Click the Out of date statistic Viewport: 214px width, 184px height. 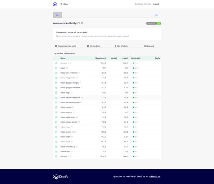121,46
